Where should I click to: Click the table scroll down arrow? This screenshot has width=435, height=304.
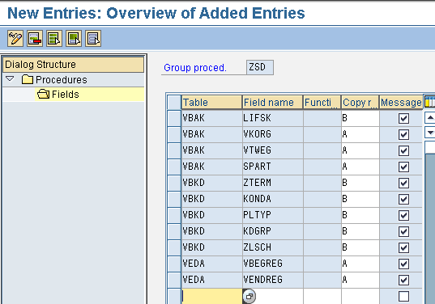coord(430,133)
